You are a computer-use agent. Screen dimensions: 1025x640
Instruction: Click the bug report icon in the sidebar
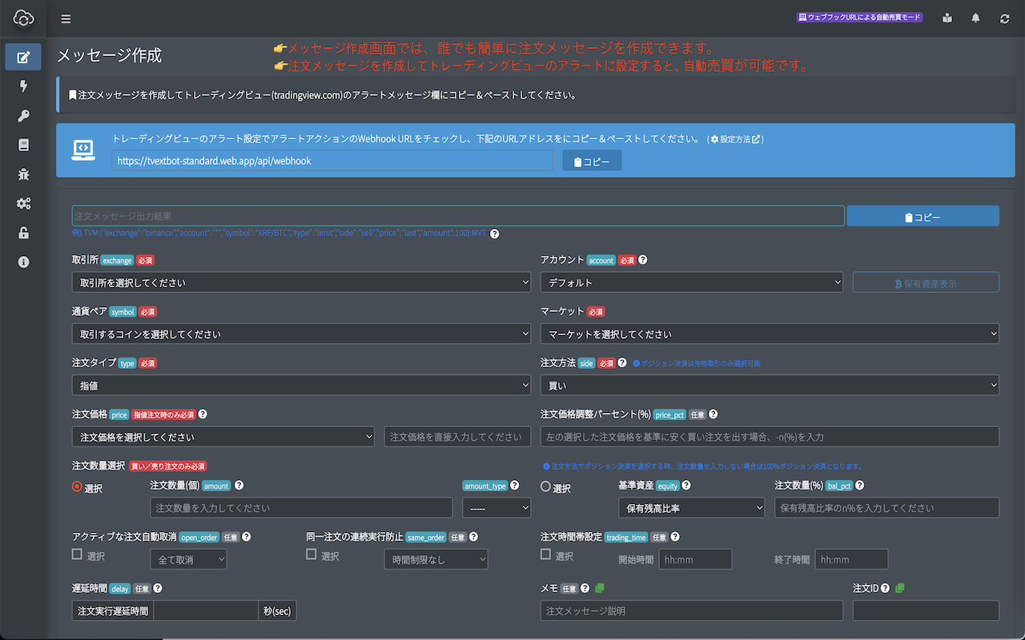pos(23,174)
